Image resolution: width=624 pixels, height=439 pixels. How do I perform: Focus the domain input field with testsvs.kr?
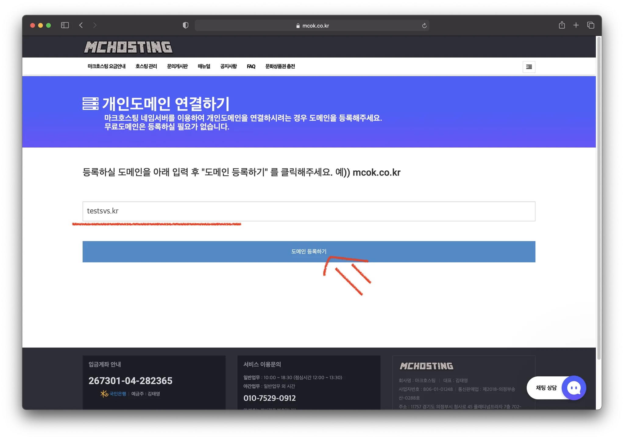pyautogui.click(x=309, y=211)
